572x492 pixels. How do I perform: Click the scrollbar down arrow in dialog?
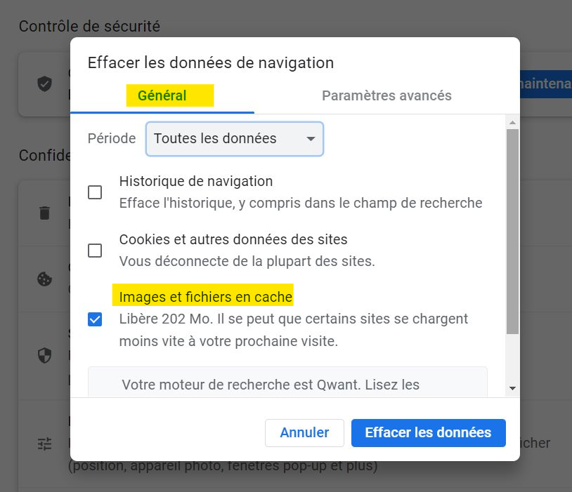[x=512, y=387]
